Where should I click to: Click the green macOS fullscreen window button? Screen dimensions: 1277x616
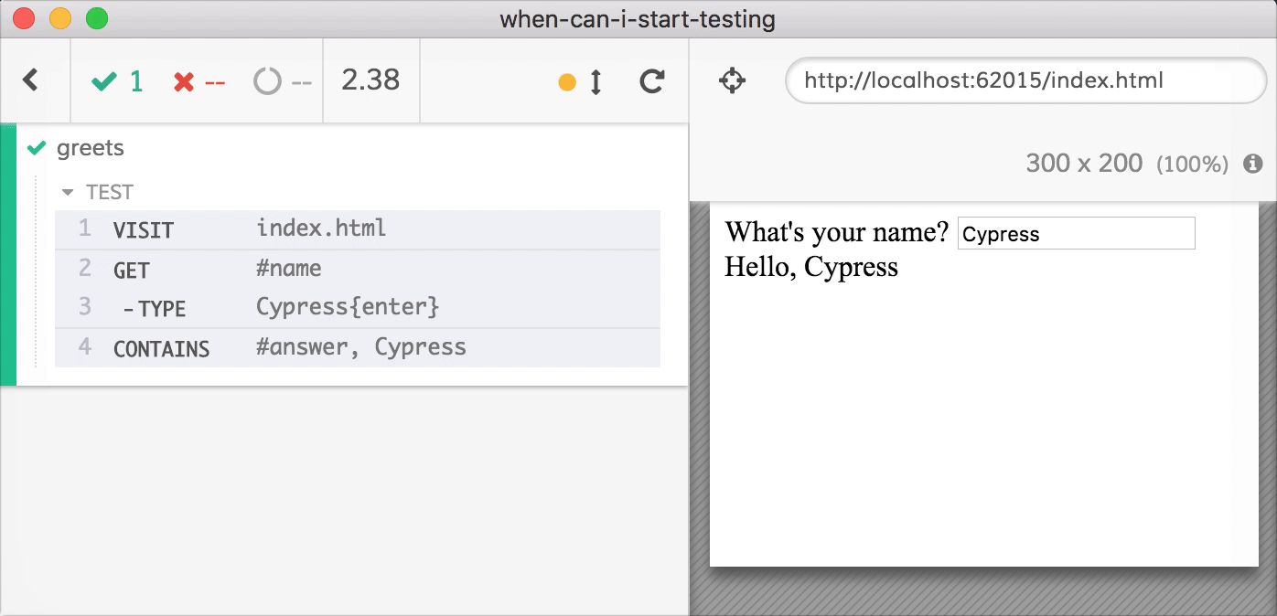click(96, 18)
